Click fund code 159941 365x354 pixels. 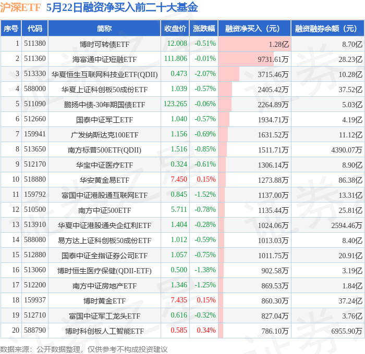click(x=35, y=134)
